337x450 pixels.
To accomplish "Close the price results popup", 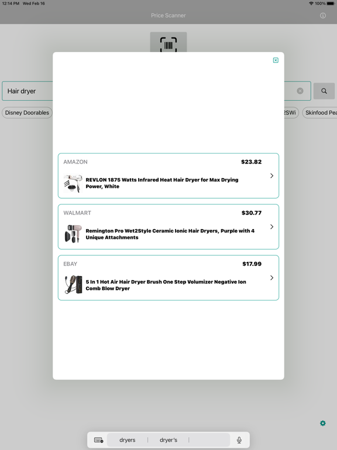I will click(x=276, y=60).
